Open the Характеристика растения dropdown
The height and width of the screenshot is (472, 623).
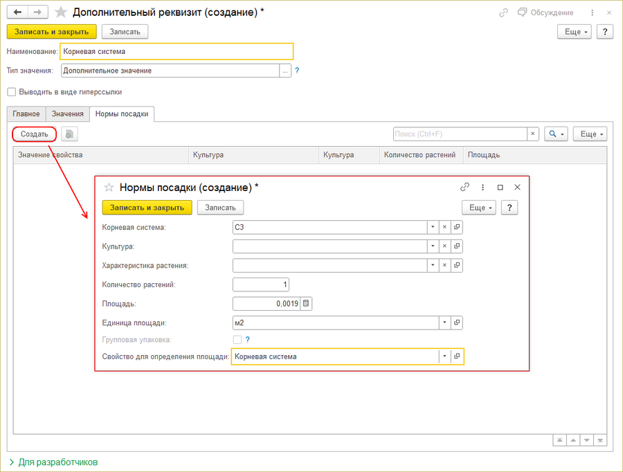click(433, 265)
